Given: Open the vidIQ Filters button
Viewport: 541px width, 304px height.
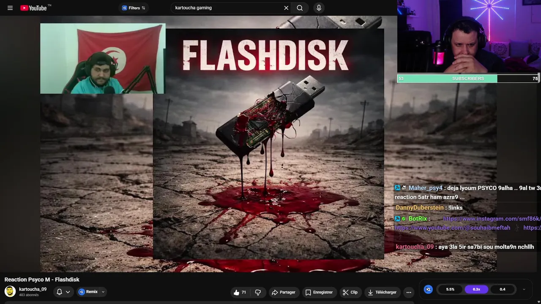Looking at the screenshot, I should (x=134, y=8).
